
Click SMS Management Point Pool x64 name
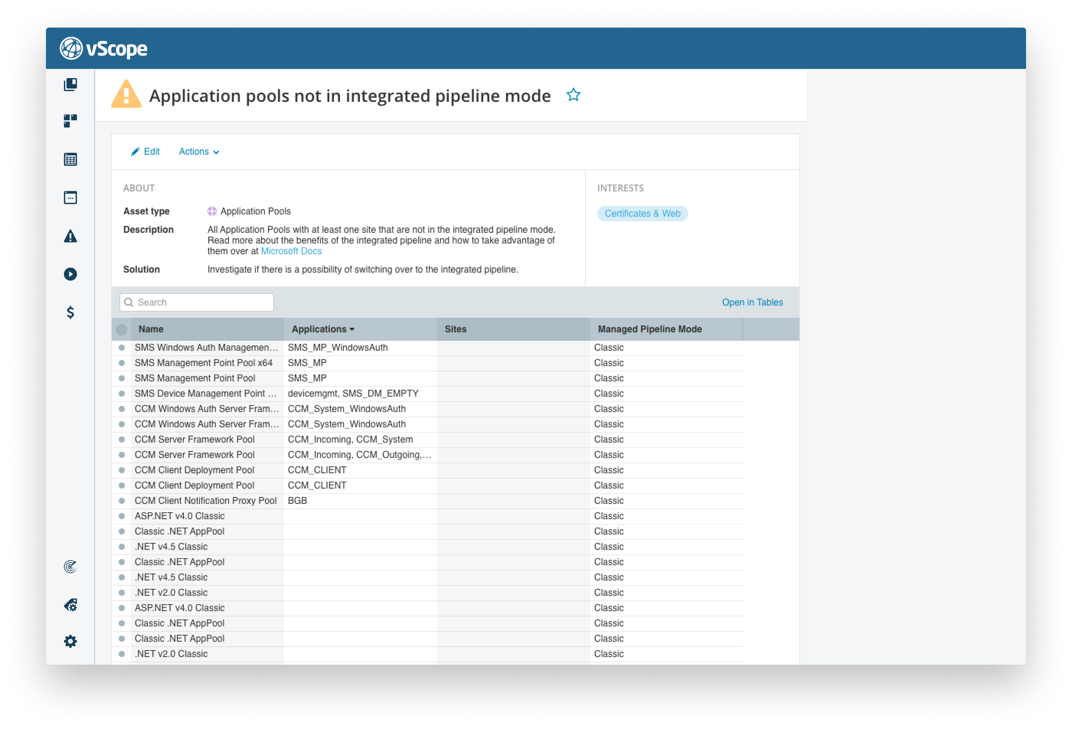pyautogui.click(x=203, y=363)
